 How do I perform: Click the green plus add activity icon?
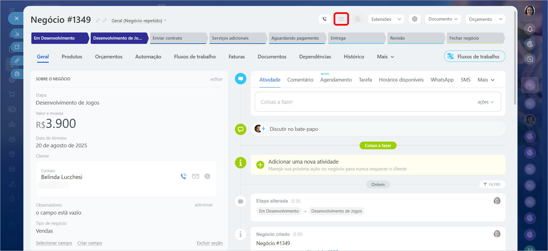click(260, 165)
